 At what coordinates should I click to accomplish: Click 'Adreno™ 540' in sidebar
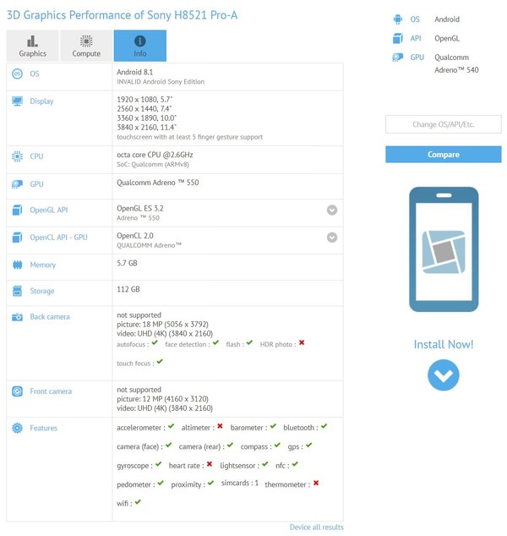[457, 70]
